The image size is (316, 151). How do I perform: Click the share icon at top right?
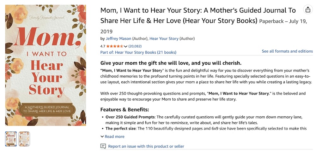pos(308,10)
